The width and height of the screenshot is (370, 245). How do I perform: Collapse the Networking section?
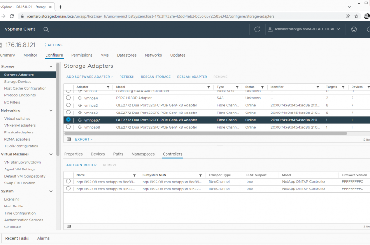[51, 111]
